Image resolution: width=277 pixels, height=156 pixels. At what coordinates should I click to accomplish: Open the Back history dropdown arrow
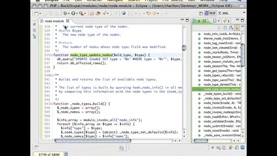[x=158, y=13]
